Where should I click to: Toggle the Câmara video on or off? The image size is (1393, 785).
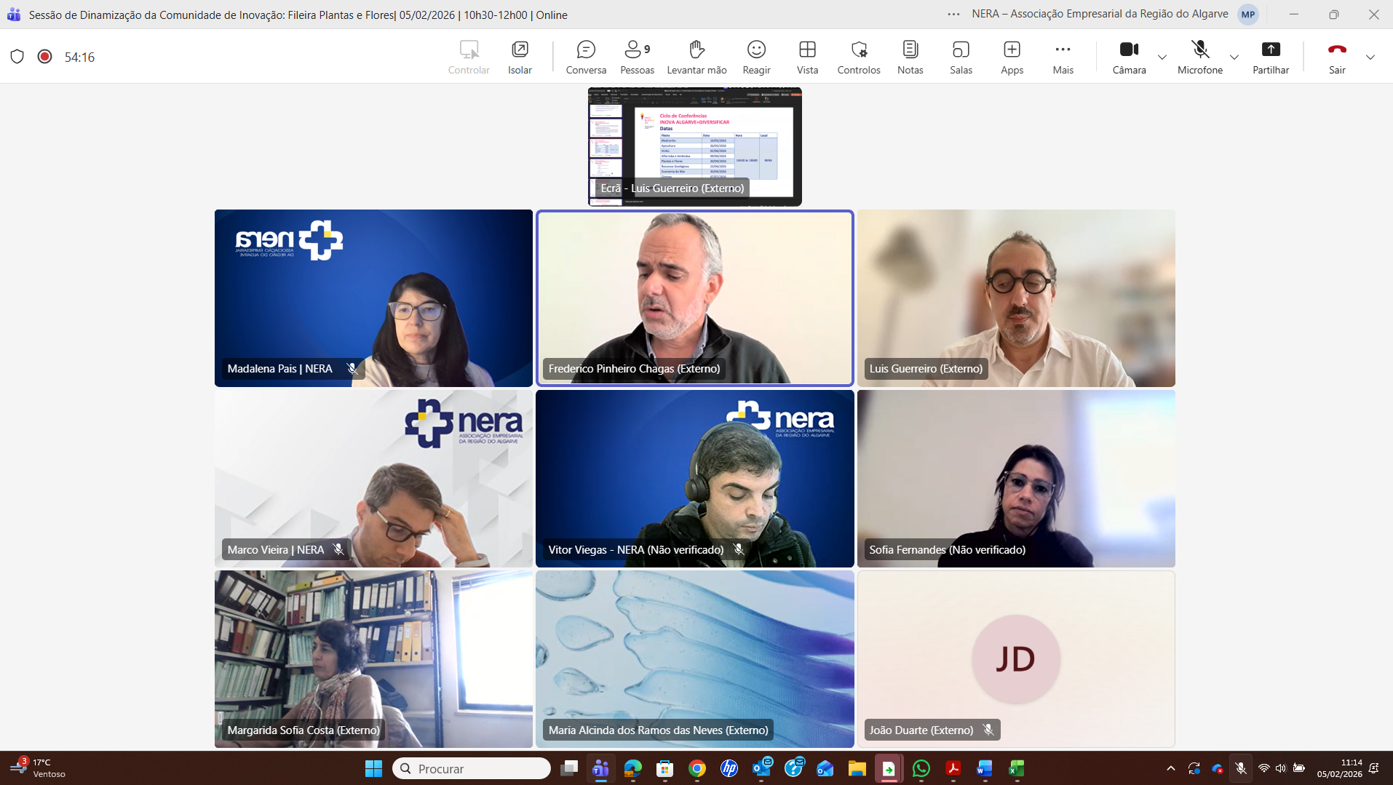[1129, 57]
